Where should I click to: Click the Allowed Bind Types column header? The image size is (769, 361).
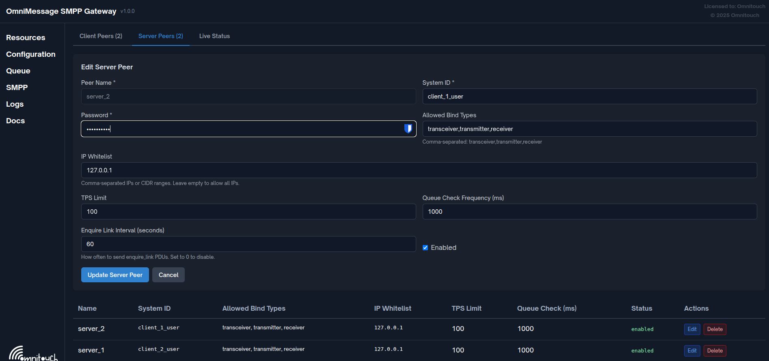[x=254, y=309]
